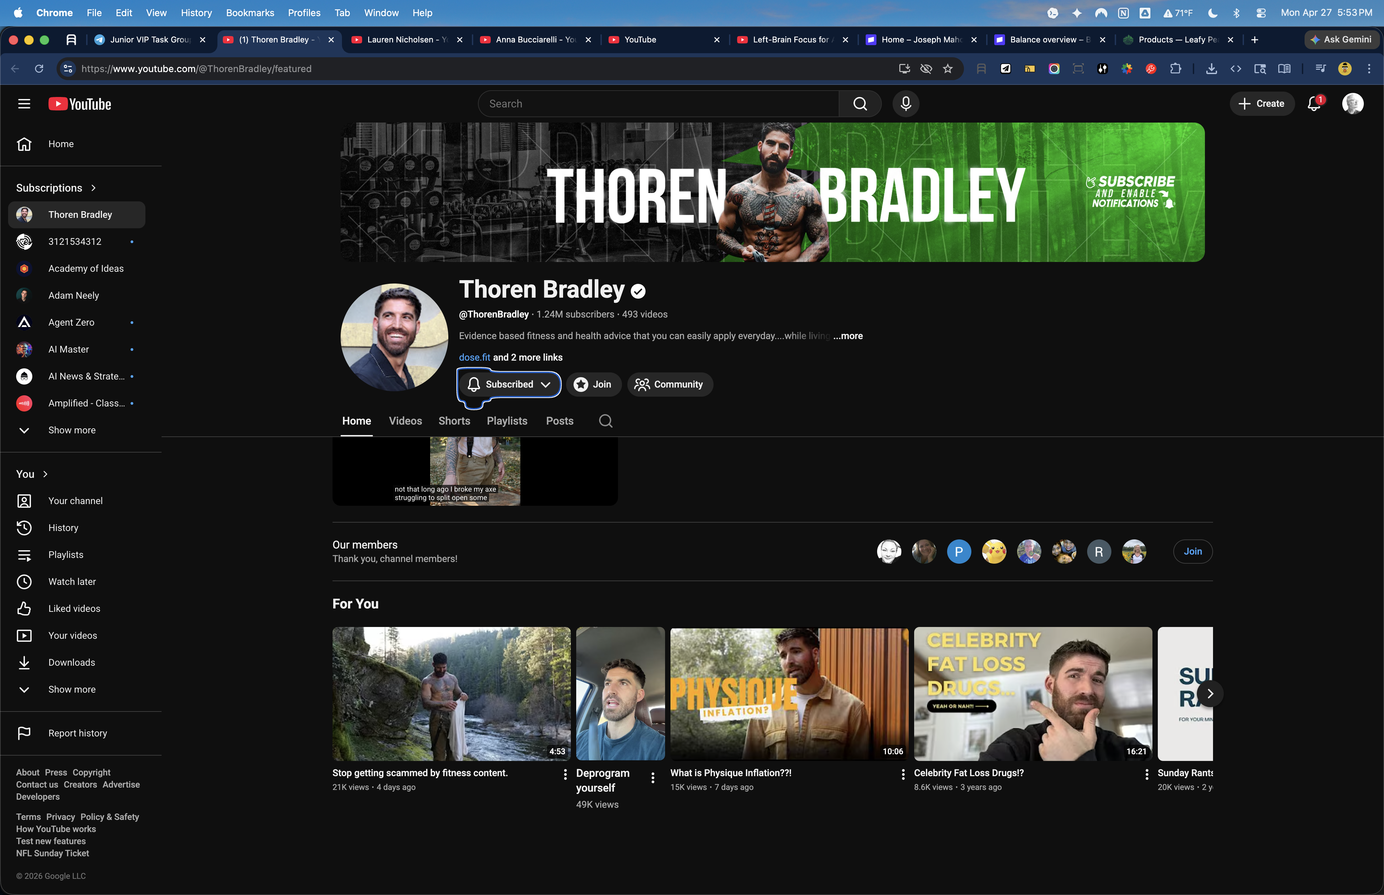Open 'Stop getting scammed by fitness content' thumbnail

[451, 694]
